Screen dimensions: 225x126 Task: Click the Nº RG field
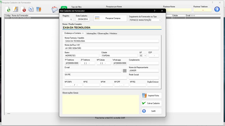[138, 85]
